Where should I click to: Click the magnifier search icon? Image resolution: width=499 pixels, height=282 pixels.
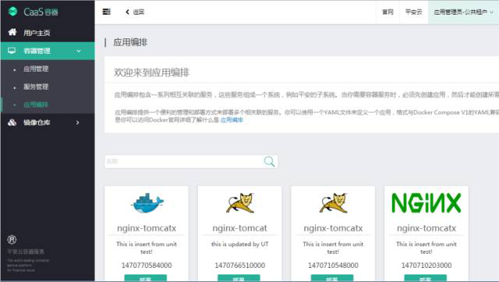269,161
